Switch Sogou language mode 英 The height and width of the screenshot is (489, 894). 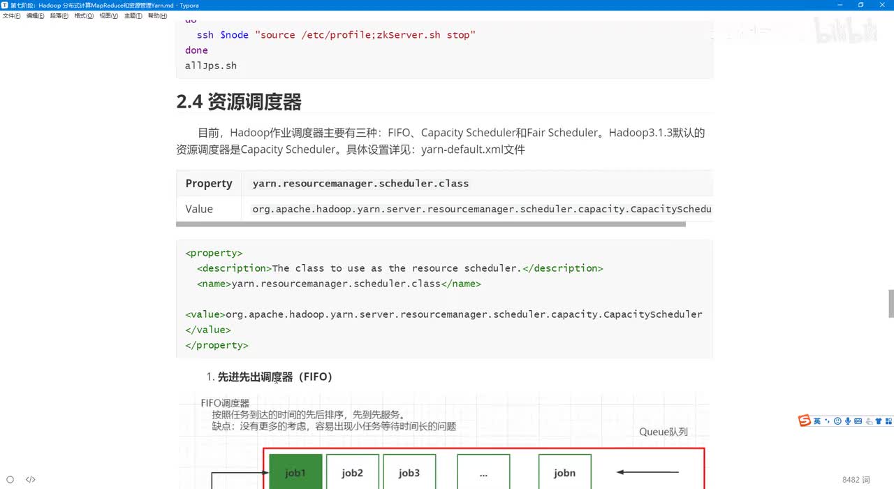817,421
